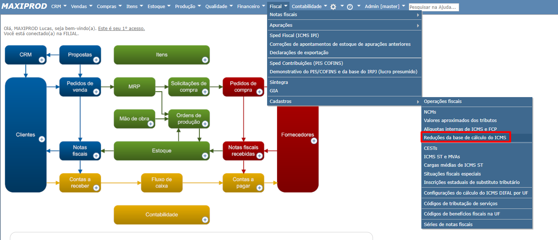Open Operações fiscais in Cadastros submenu
Screen dimensions: 558x240
tap(477, 101)
